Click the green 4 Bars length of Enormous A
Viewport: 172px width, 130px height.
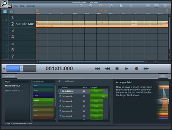click(x=99, y=96)
